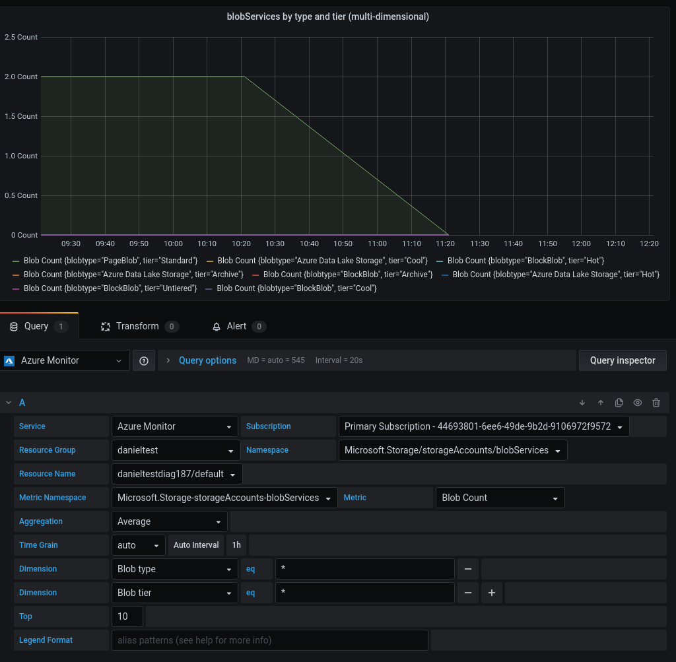Add a new dimension with plus button

pos(491,593)
